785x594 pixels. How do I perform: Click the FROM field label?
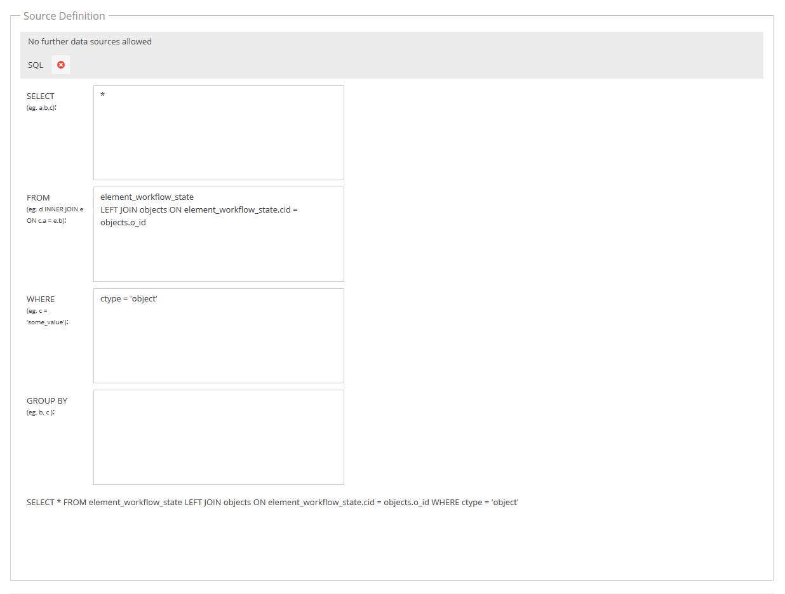tap(38, 198)
